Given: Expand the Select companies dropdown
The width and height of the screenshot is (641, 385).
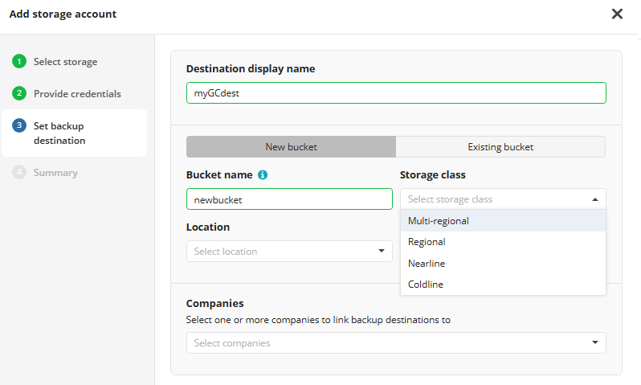Looking at the screenshot, I should tap(396, 343).
